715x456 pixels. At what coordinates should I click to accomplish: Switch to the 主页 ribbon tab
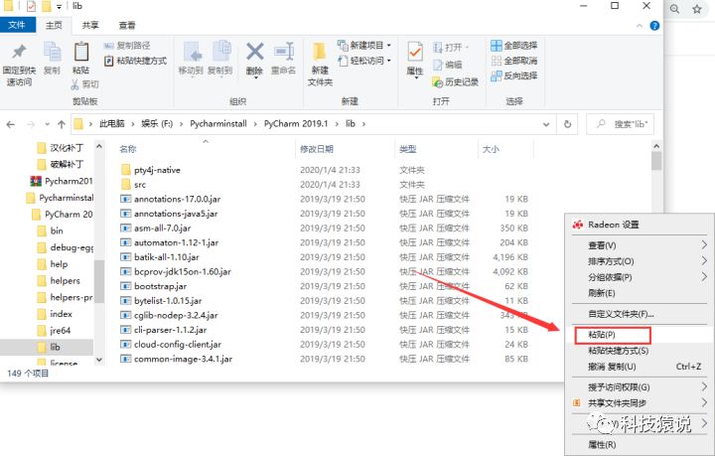(x=54, y=25)
